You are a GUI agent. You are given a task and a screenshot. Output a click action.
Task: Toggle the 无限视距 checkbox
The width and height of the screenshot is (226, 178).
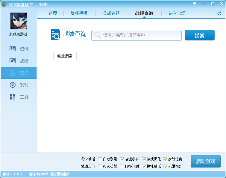pos(166,167)
